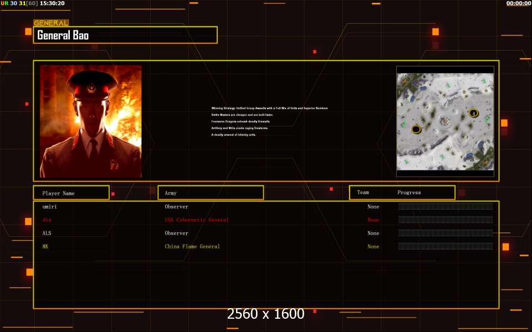Click the 'Team' column header

[x=362, y=192]
